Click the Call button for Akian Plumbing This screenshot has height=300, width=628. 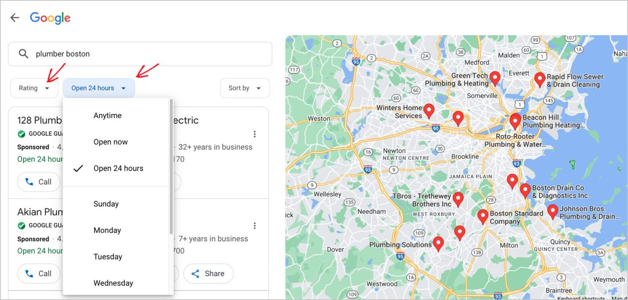[39, 273]
